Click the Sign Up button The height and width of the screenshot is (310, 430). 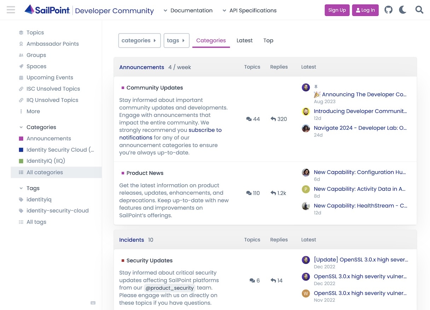click(x=337, y=10)
